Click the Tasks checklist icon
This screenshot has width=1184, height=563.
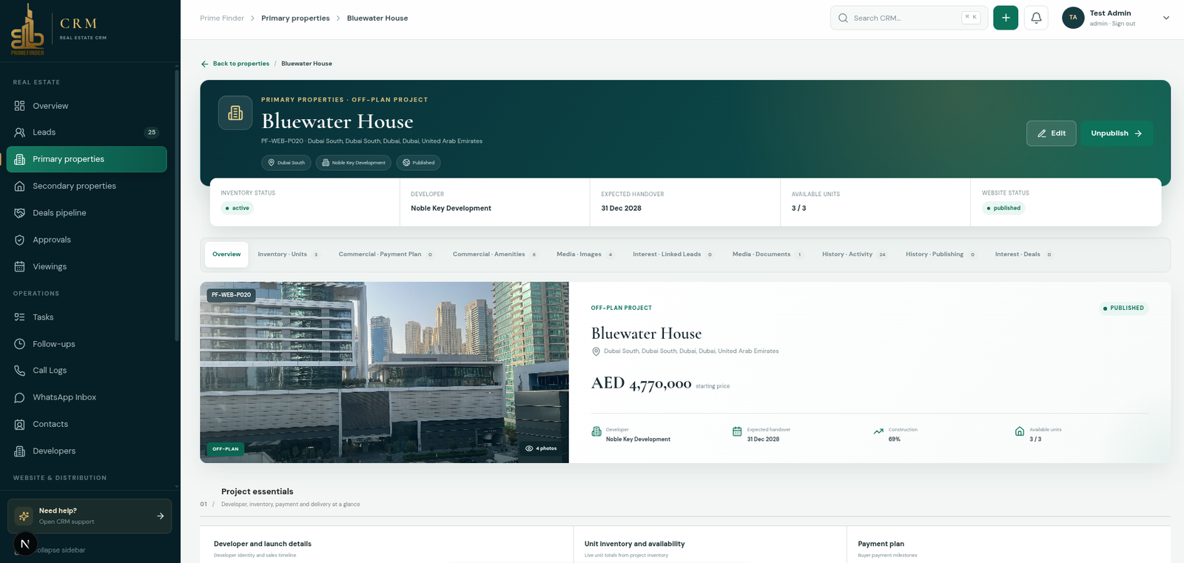20,317
